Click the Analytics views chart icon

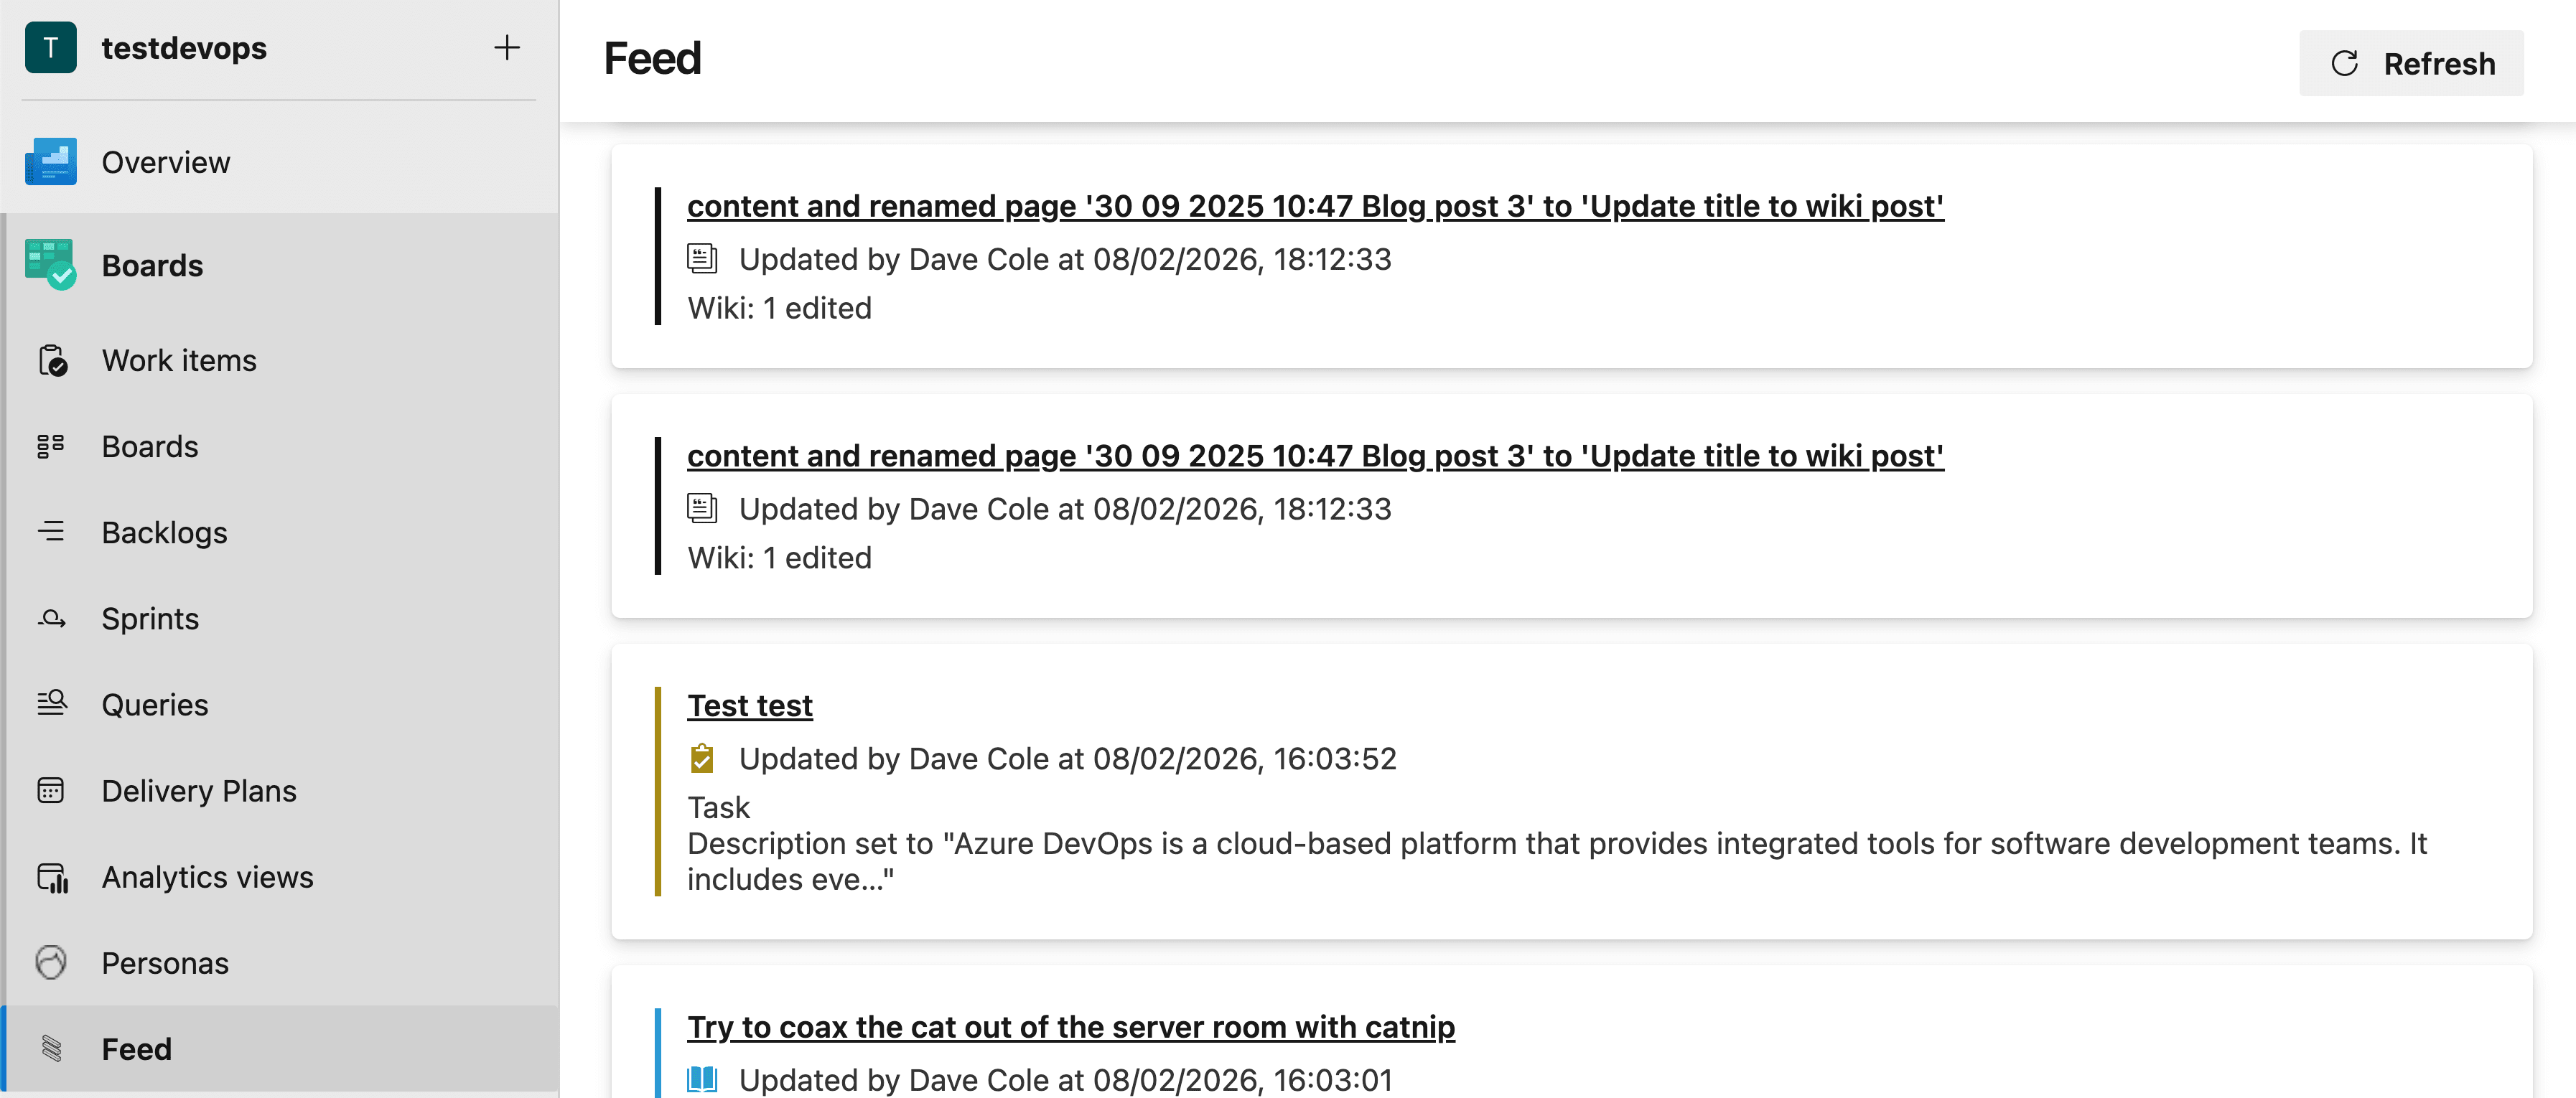(51, 876)
